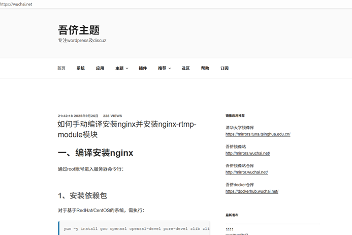The width and height of the screenshot is (352, 235).
Task: Open the 首页 menu item
Action: pyautogui.click(x=61, y=68)
